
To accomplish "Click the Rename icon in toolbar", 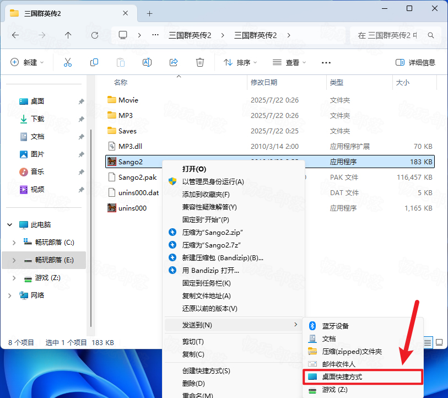I will 147,62.
